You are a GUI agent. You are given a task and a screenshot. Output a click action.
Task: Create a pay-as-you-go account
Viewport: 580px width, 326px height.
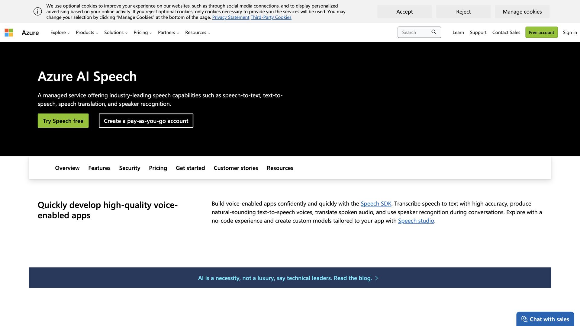[146, 120]
